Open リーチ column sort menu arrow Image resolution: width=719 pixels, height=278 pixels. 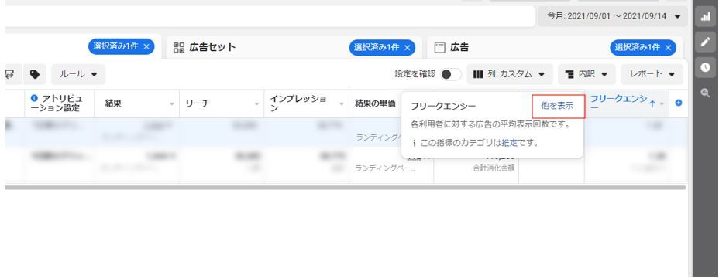tap(256, 104)
